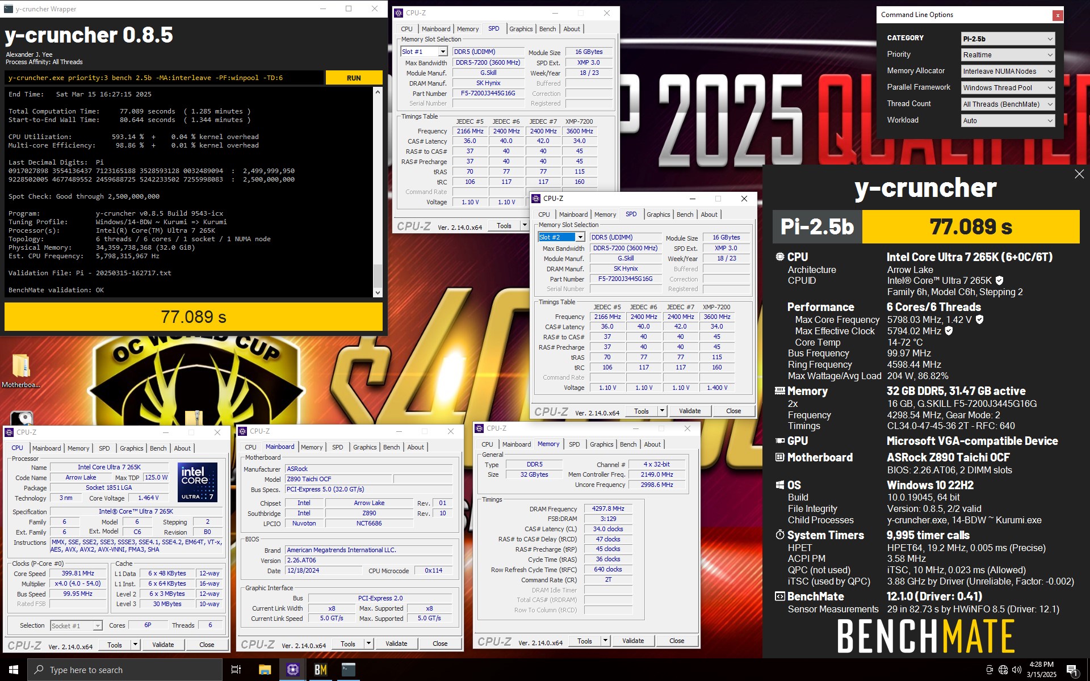Open the CATEGORY dropdown showing Pi-2.5b

(x=1008, y=39)
